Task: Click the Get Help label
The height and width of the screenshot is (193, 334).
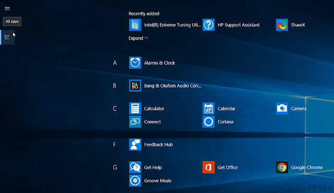Action: coord(153,167)
